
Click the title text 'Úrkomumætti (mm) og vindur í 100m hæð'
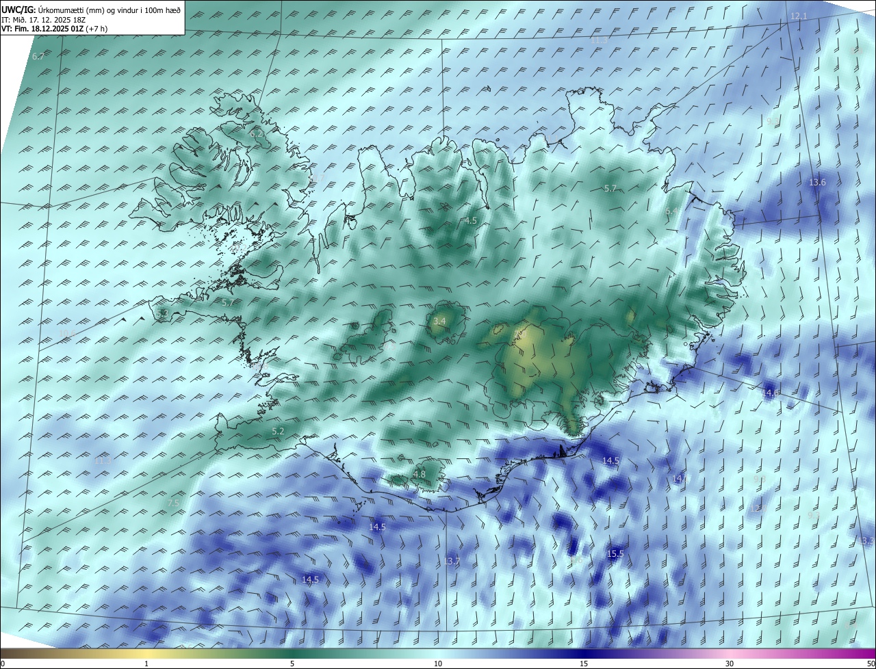[109, 10]
